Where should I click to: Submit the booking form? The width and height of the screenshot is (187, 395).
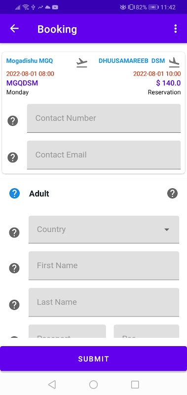click(x=93, y=359)
